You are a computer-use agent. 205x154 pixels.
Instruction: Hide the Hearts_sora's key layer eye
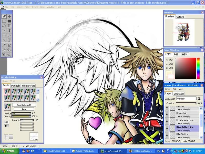click(167, 121)
